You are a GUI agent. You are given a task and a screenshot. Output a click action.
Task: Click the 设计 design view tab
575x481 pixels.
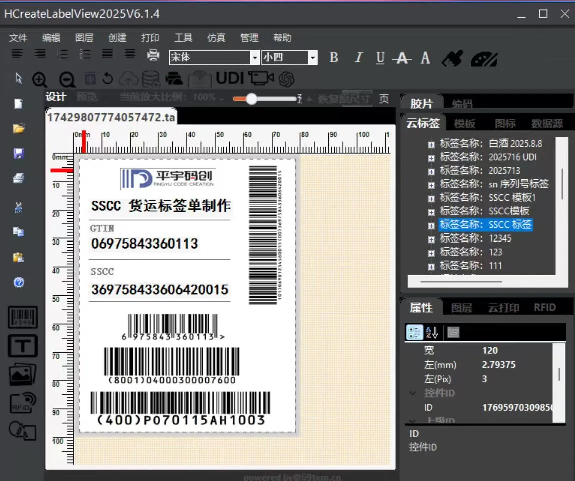56,97
